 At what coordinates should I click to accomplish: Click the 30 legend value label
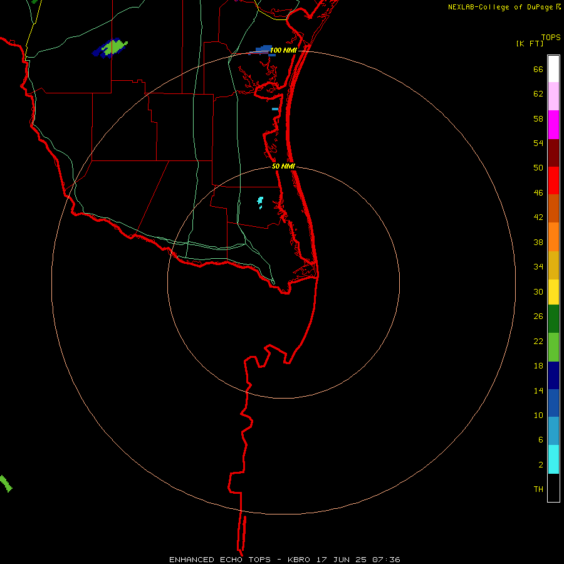(x=538, y=291)
